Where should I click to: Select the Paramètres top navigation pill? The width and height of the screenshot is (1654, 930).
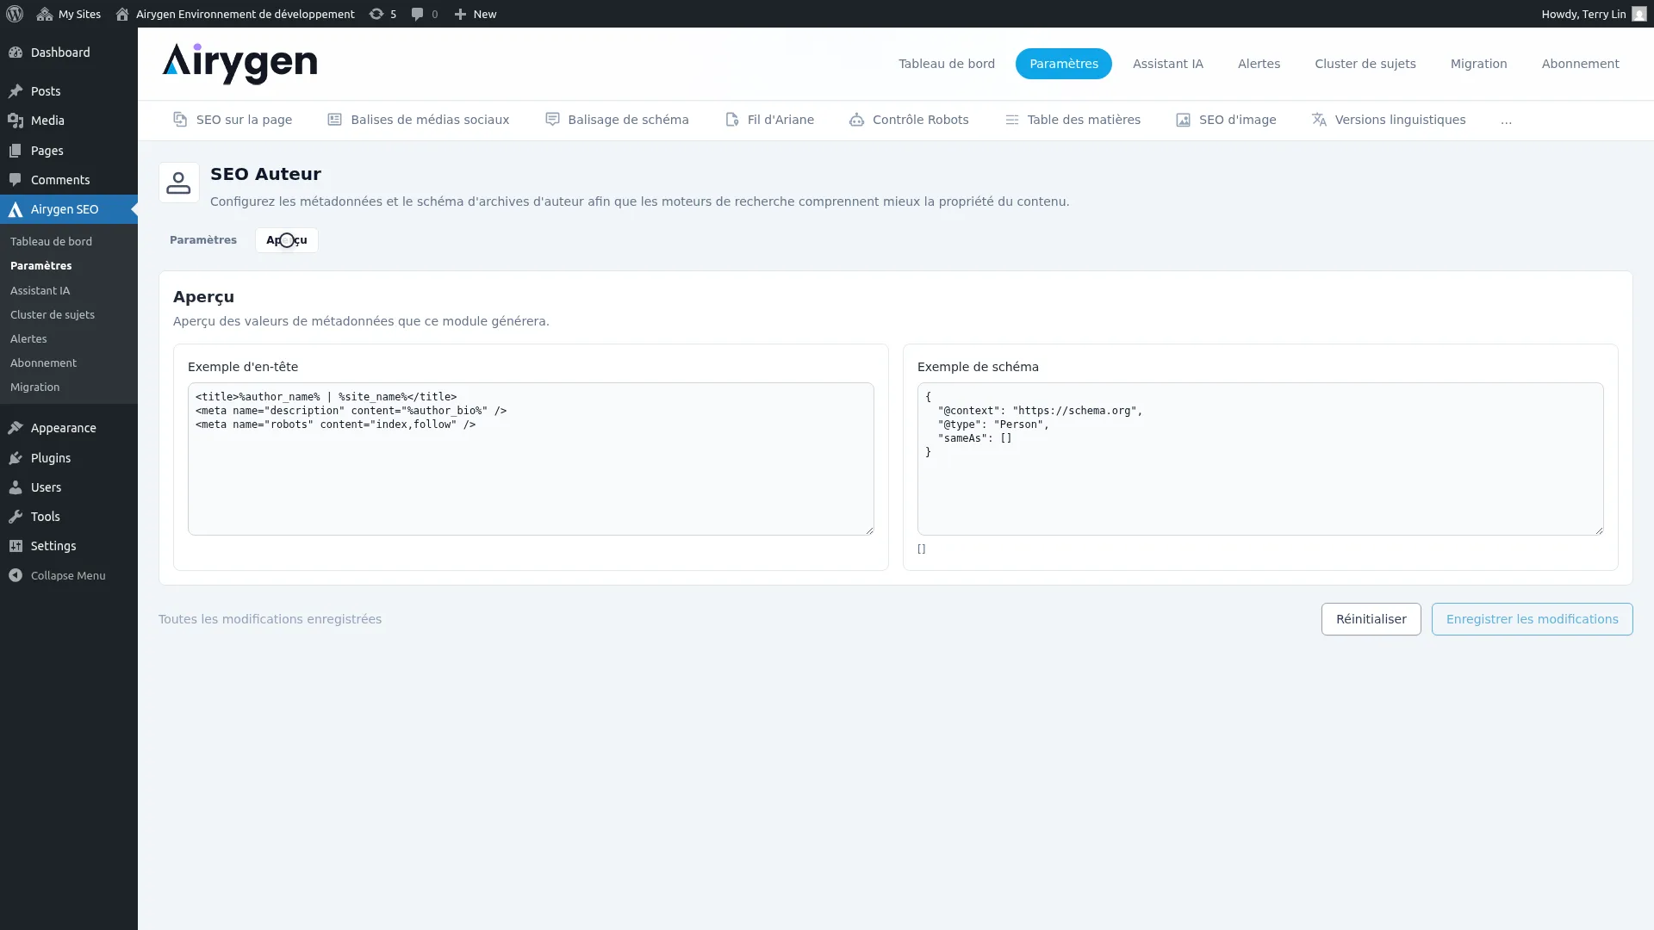click(x=1064, y=64)
